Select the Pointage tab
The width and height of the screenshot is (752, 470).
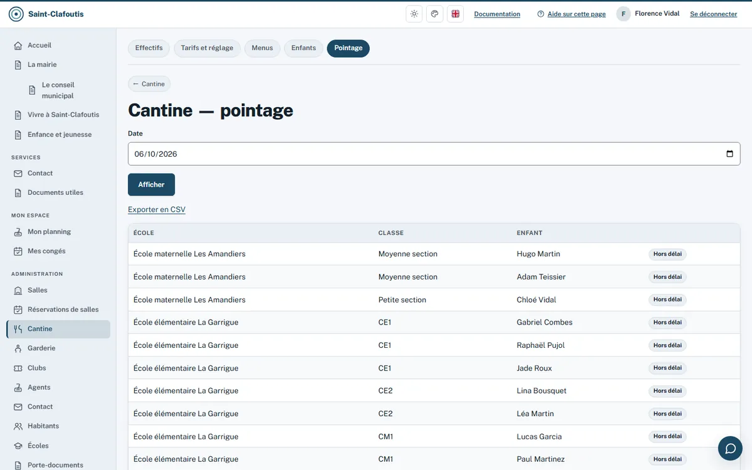pyautogui.click(x=348, y=48)
